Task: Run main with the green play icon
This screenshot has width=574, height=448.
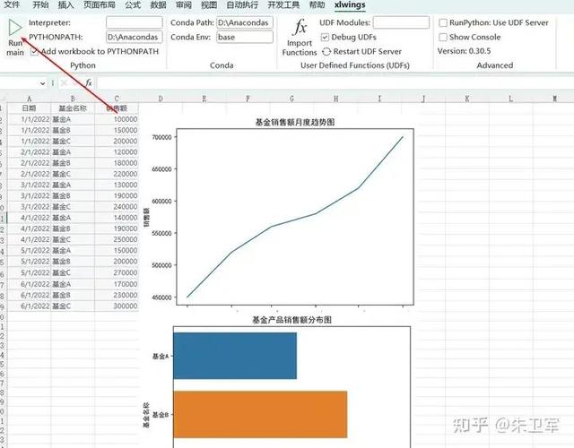Action: coord(15,28)
